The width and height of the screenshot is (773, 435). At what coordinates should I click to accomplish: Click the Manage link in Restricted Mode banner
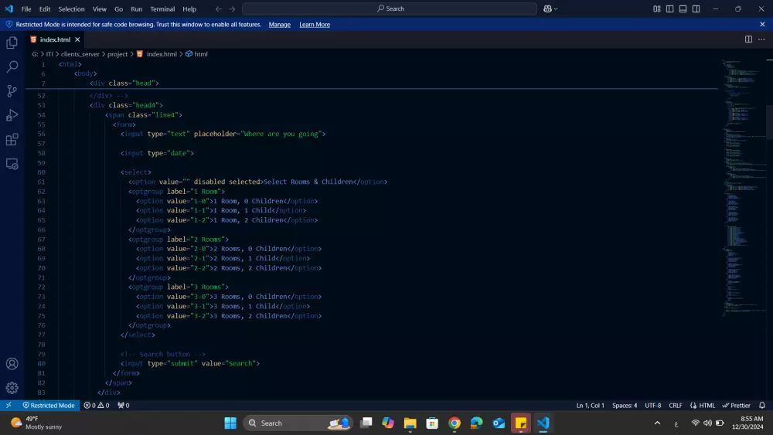[x=279, y=25]
